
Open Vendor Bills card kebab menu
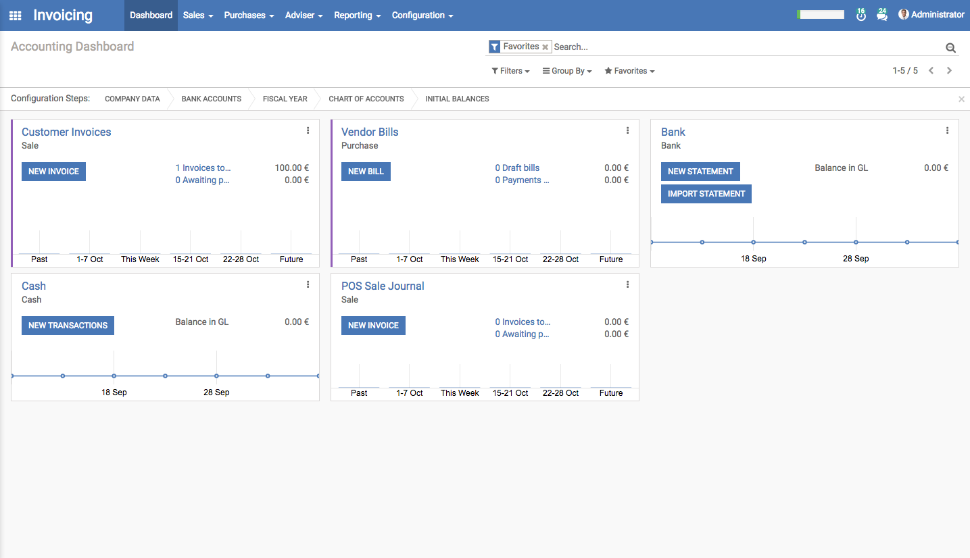[628, 130]
